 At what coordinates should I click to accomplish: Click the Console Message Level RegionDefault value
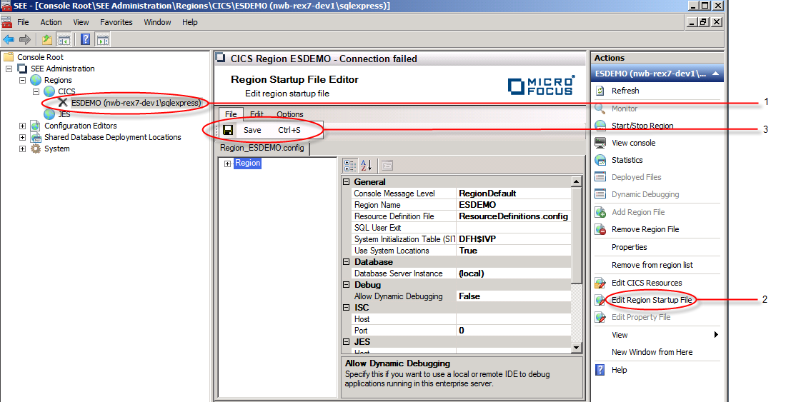pyautogui.click(x=513, y=194)
